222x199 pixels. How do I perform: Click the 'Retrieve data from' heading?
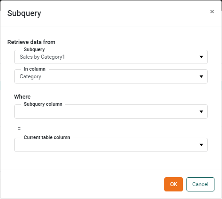[x=32, y=42]
